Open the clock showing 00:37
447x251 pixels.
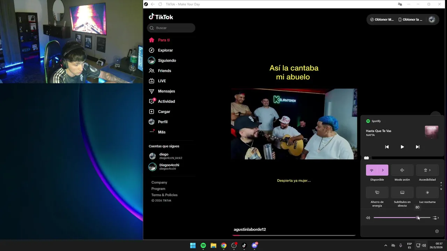(x=436, y=245)
